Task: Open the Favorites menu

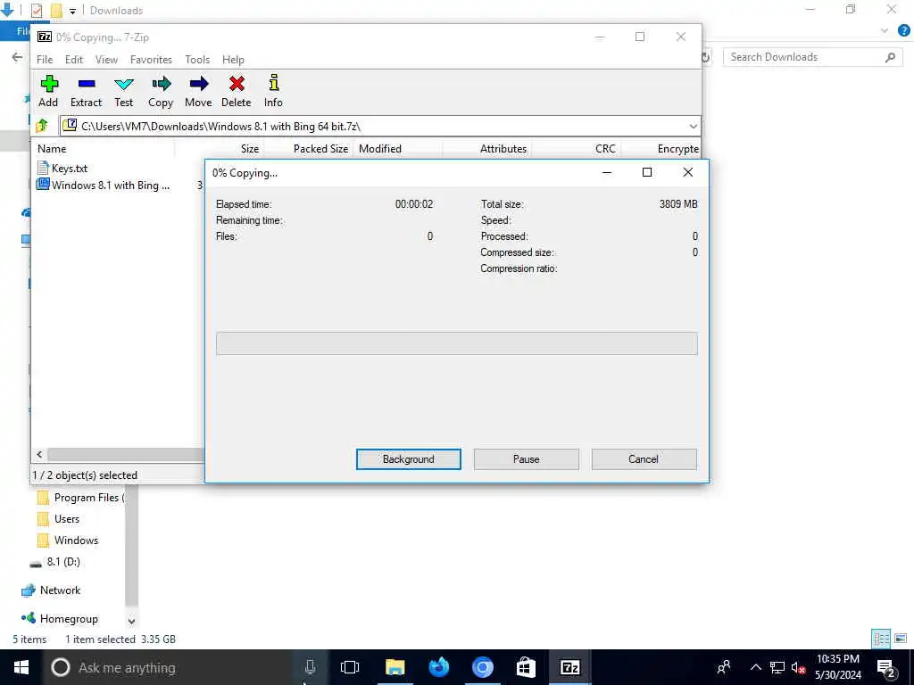Action: click(151, 60)
